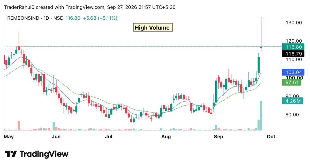The width and height of the screenshot is (310, 166).
Task: Click the tallest volume bar in late September
Action: coord(261,116)
